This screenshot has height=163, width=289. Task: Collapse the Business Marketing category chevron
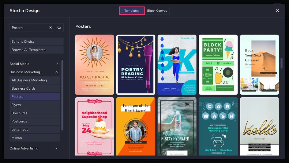57,72
